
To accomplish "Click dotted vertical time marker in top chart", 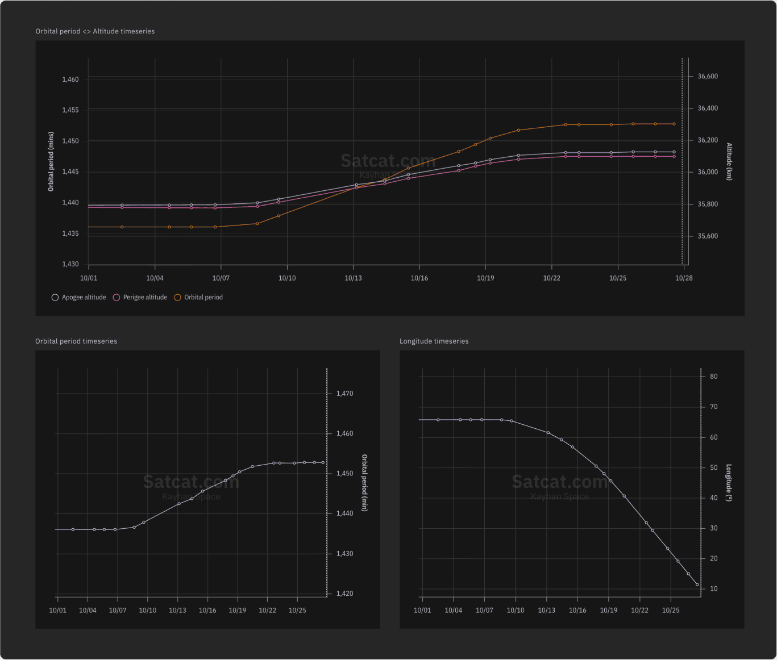I will coord(682,170).
